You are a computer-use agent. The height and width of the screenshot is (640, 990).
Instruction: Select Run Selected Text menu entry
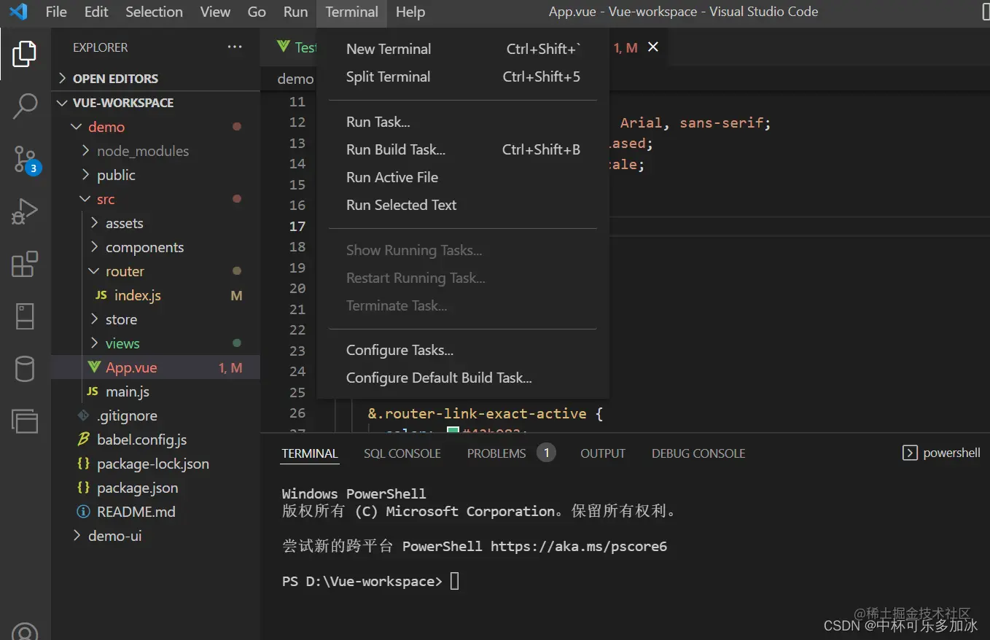(463, 205)
